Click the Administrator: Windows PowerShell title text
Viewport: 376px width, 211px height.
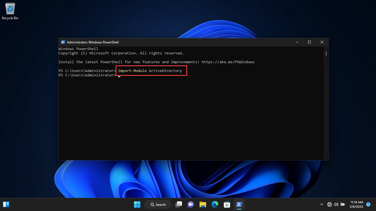click(93, 42)
